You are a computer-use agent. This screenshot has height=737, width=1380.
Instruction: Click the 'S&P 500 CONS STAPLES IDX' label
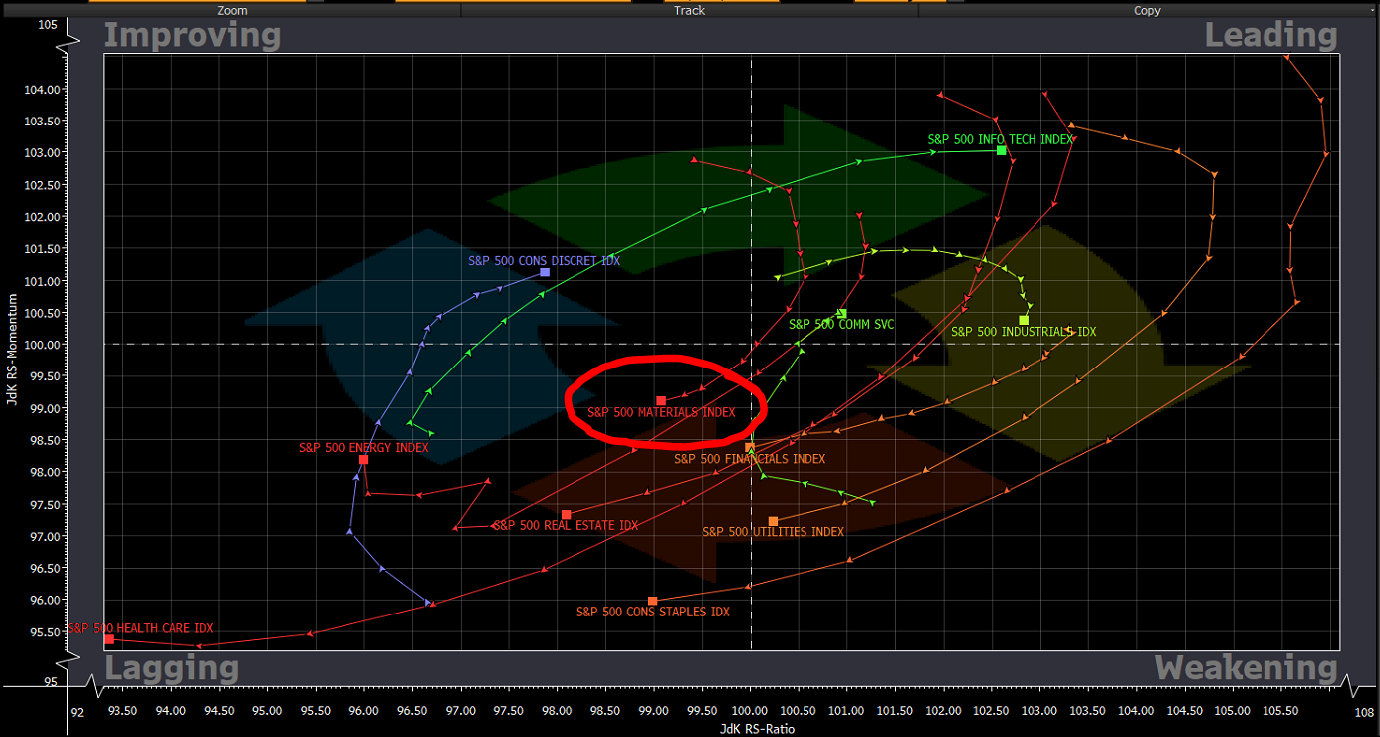click(653, 612)
